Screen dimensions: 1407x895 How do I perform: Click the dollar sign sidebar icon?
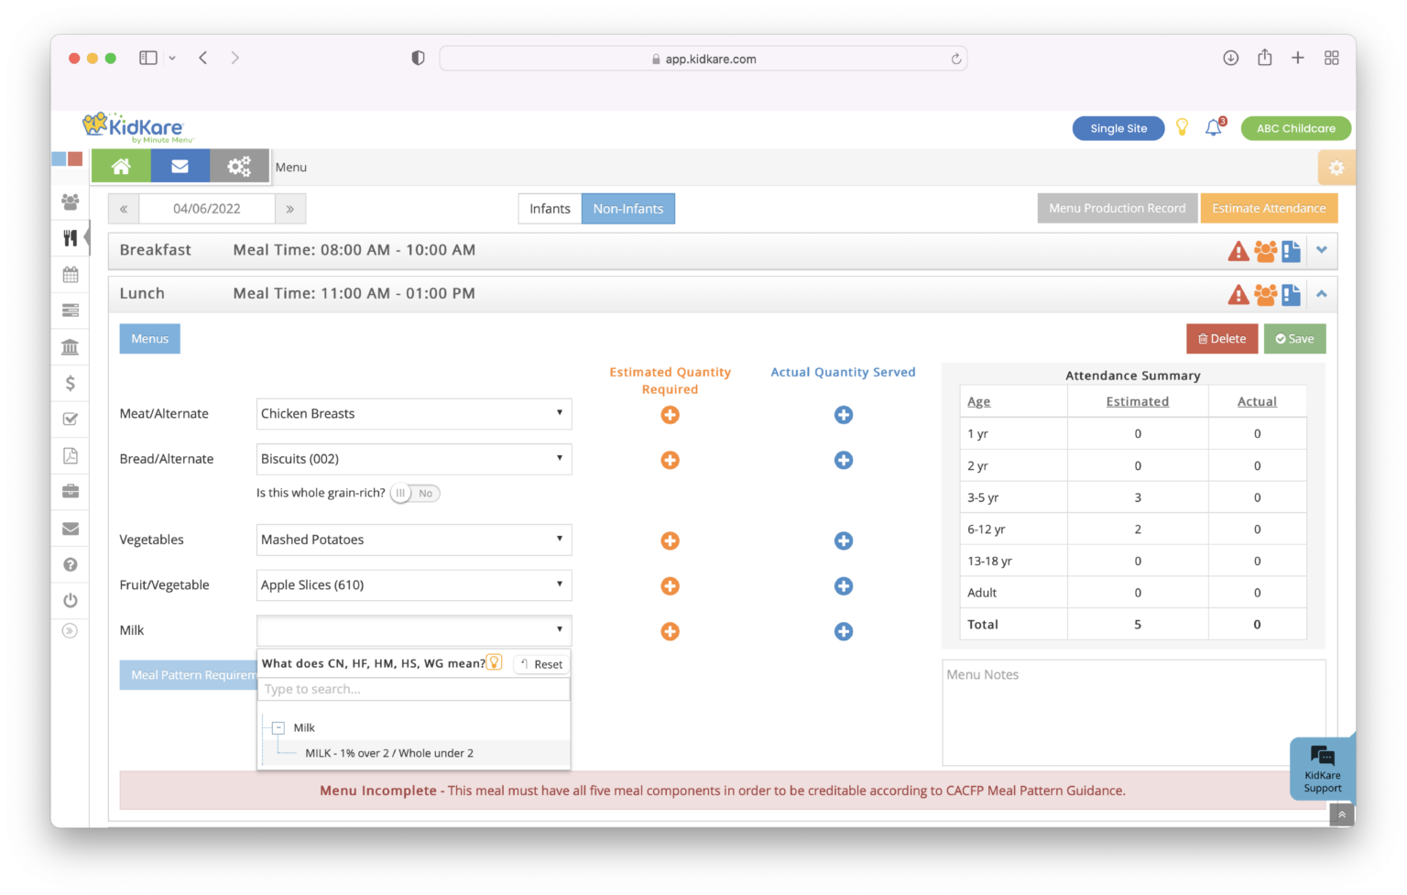click(x=71, y=383)
